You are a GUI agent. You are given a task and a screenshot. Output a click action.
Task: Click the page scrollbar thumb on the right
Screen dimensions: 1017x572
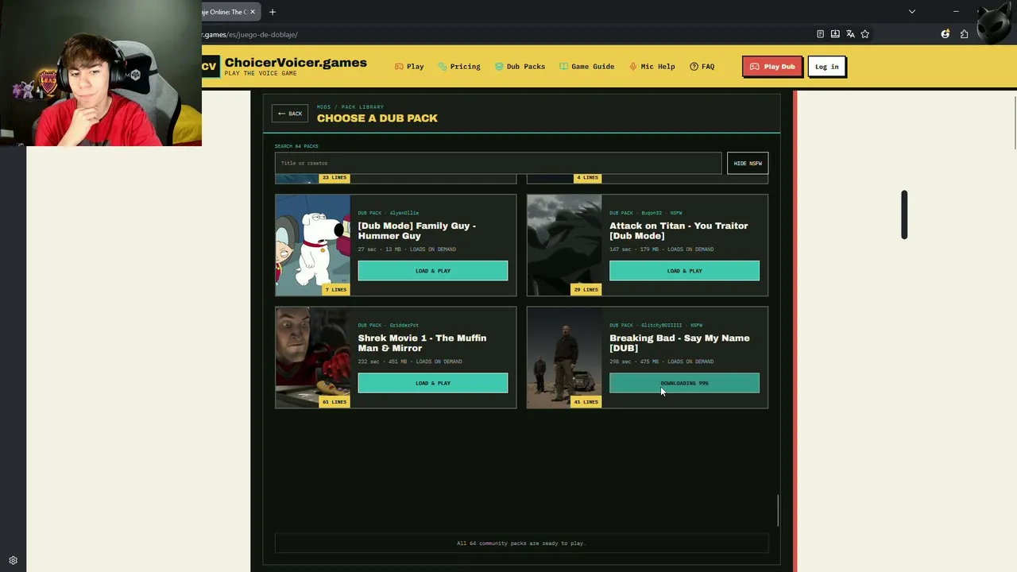click(x=1015, y=122)
